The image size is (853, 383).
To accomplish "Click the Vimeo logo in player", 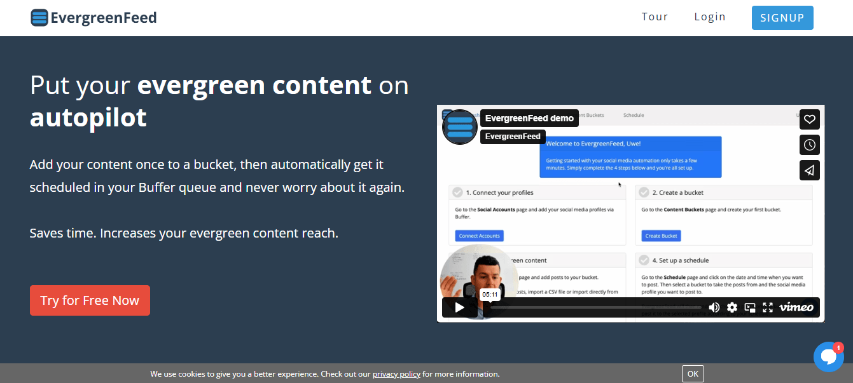I will pyautogui.click(x=796, y=307).
